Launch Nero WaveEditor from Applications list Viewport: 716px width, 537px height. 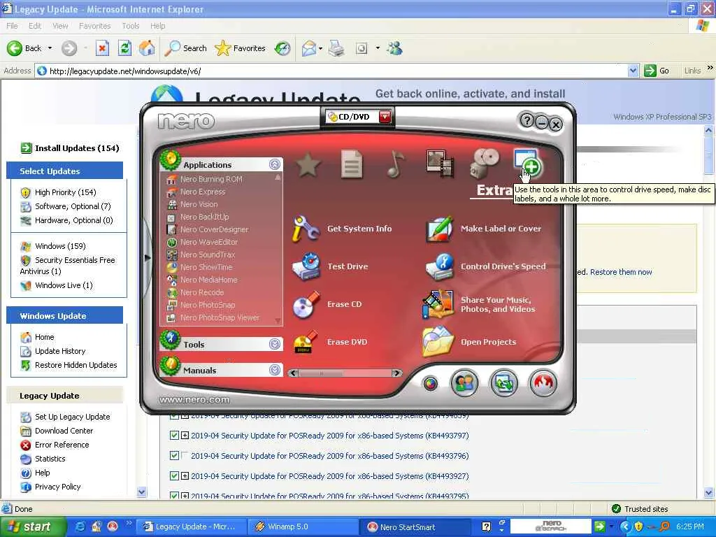coord(208,242)
